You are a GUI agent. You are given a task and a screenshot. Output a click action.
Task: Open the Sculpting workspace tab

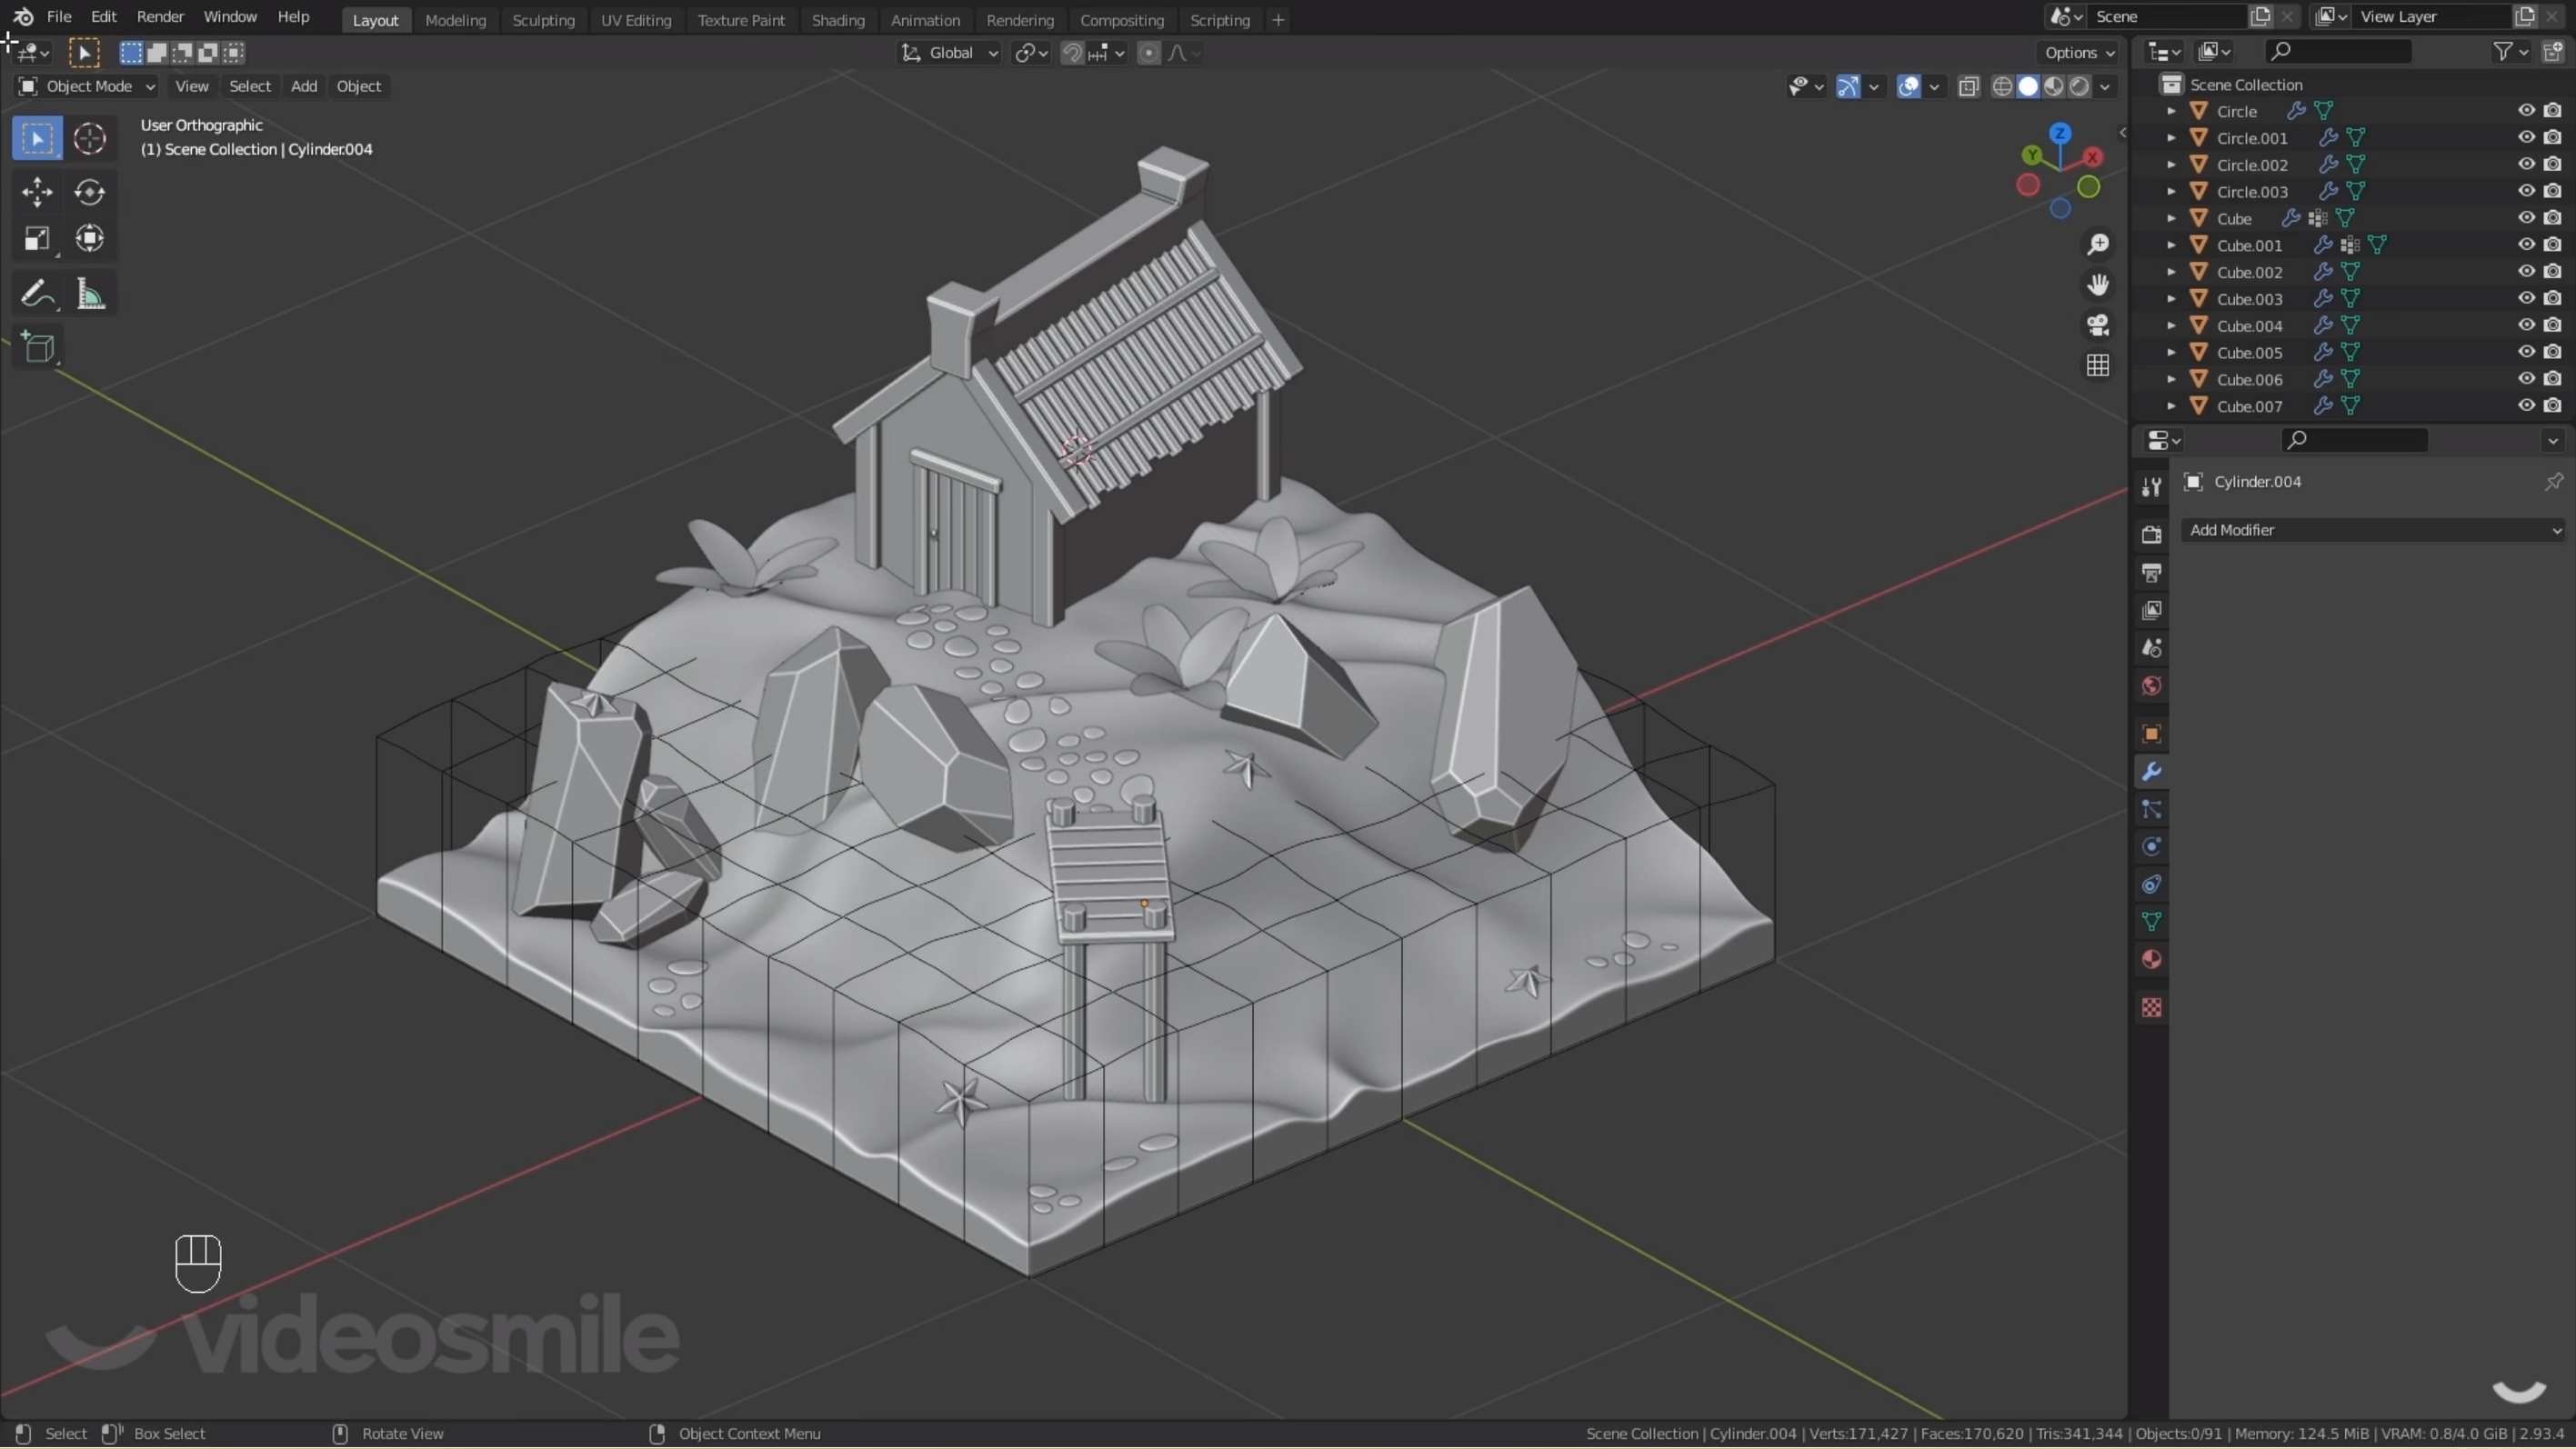tap(543, 20)
